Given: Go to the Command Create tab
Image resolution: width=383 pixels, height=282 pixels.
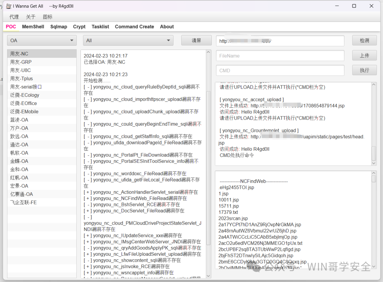Looking at the screenshot, I should click(134, 27).
